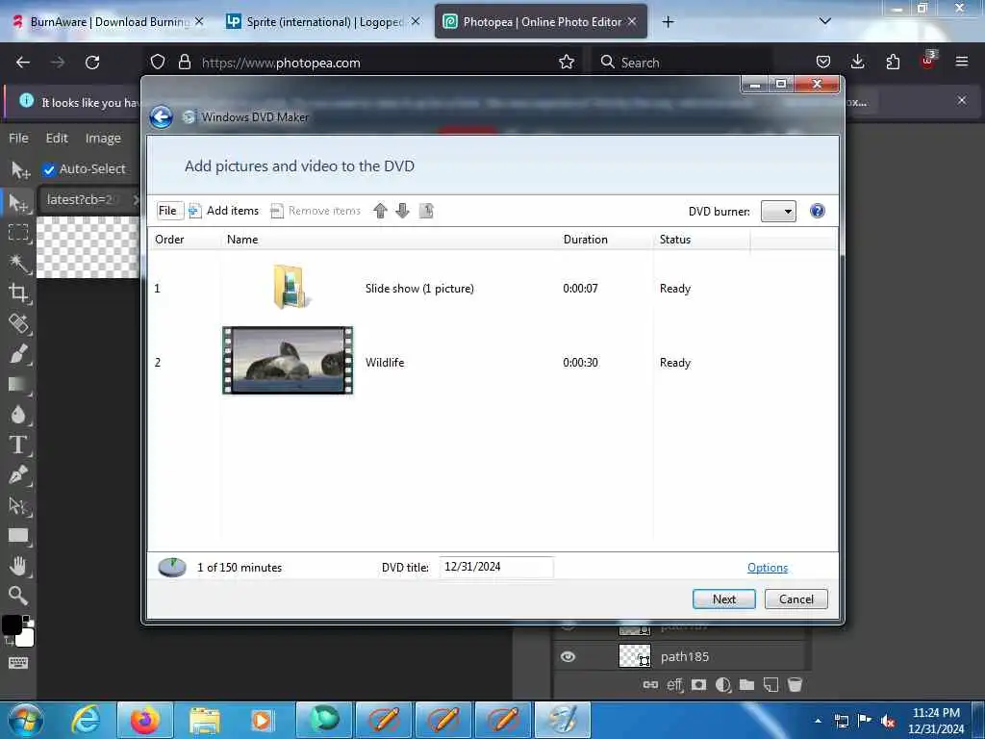Switch to the BurnAware browser tab
This screenshot has height=739, width=985.
(x=108, y=22)
